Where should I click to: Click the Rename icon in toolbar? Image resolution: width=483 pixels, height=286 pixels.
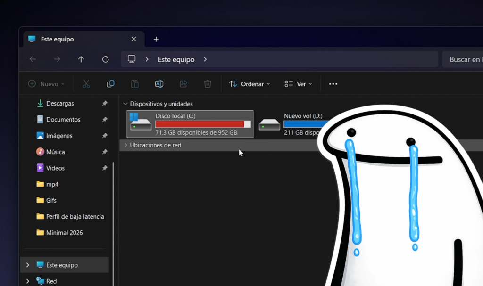[159, 84]
